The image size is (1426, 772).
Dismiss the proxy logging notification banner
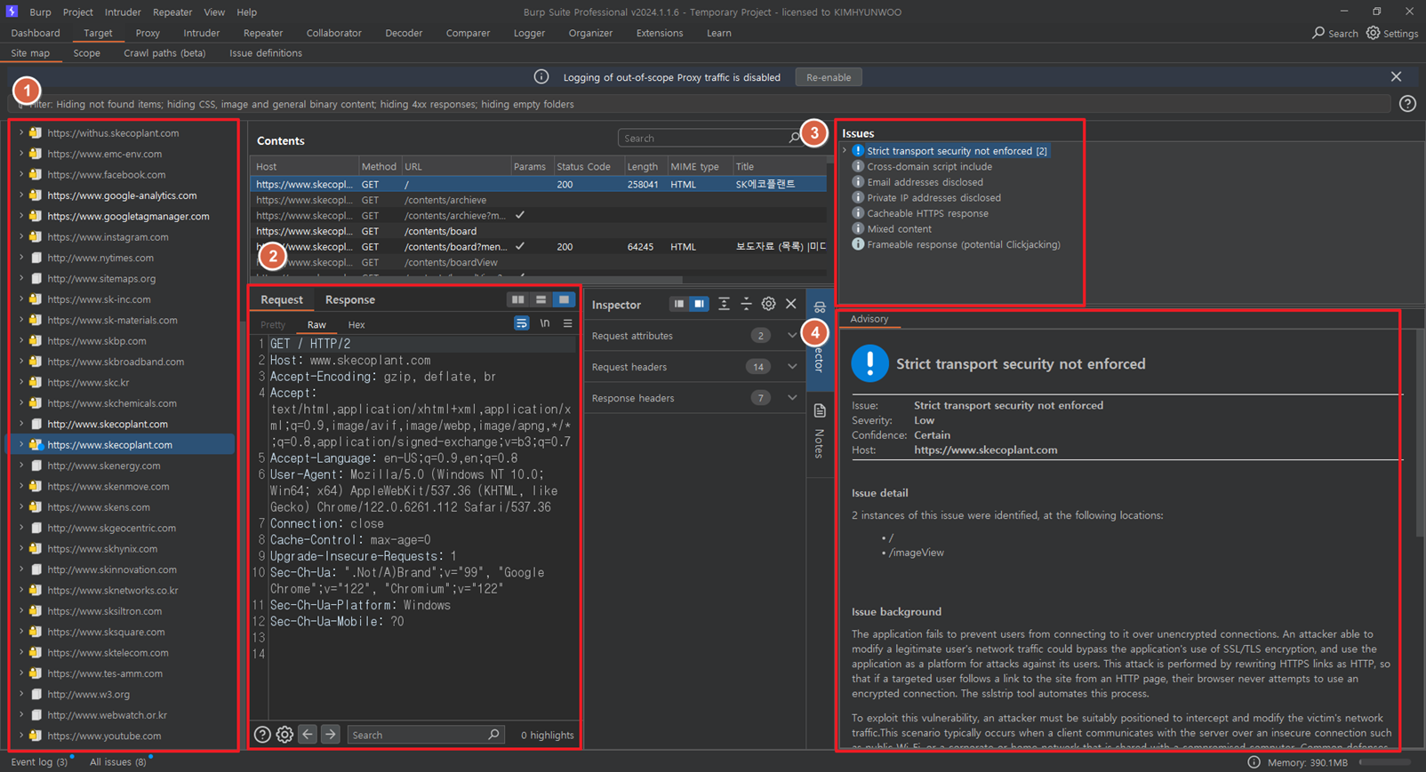1396,77
